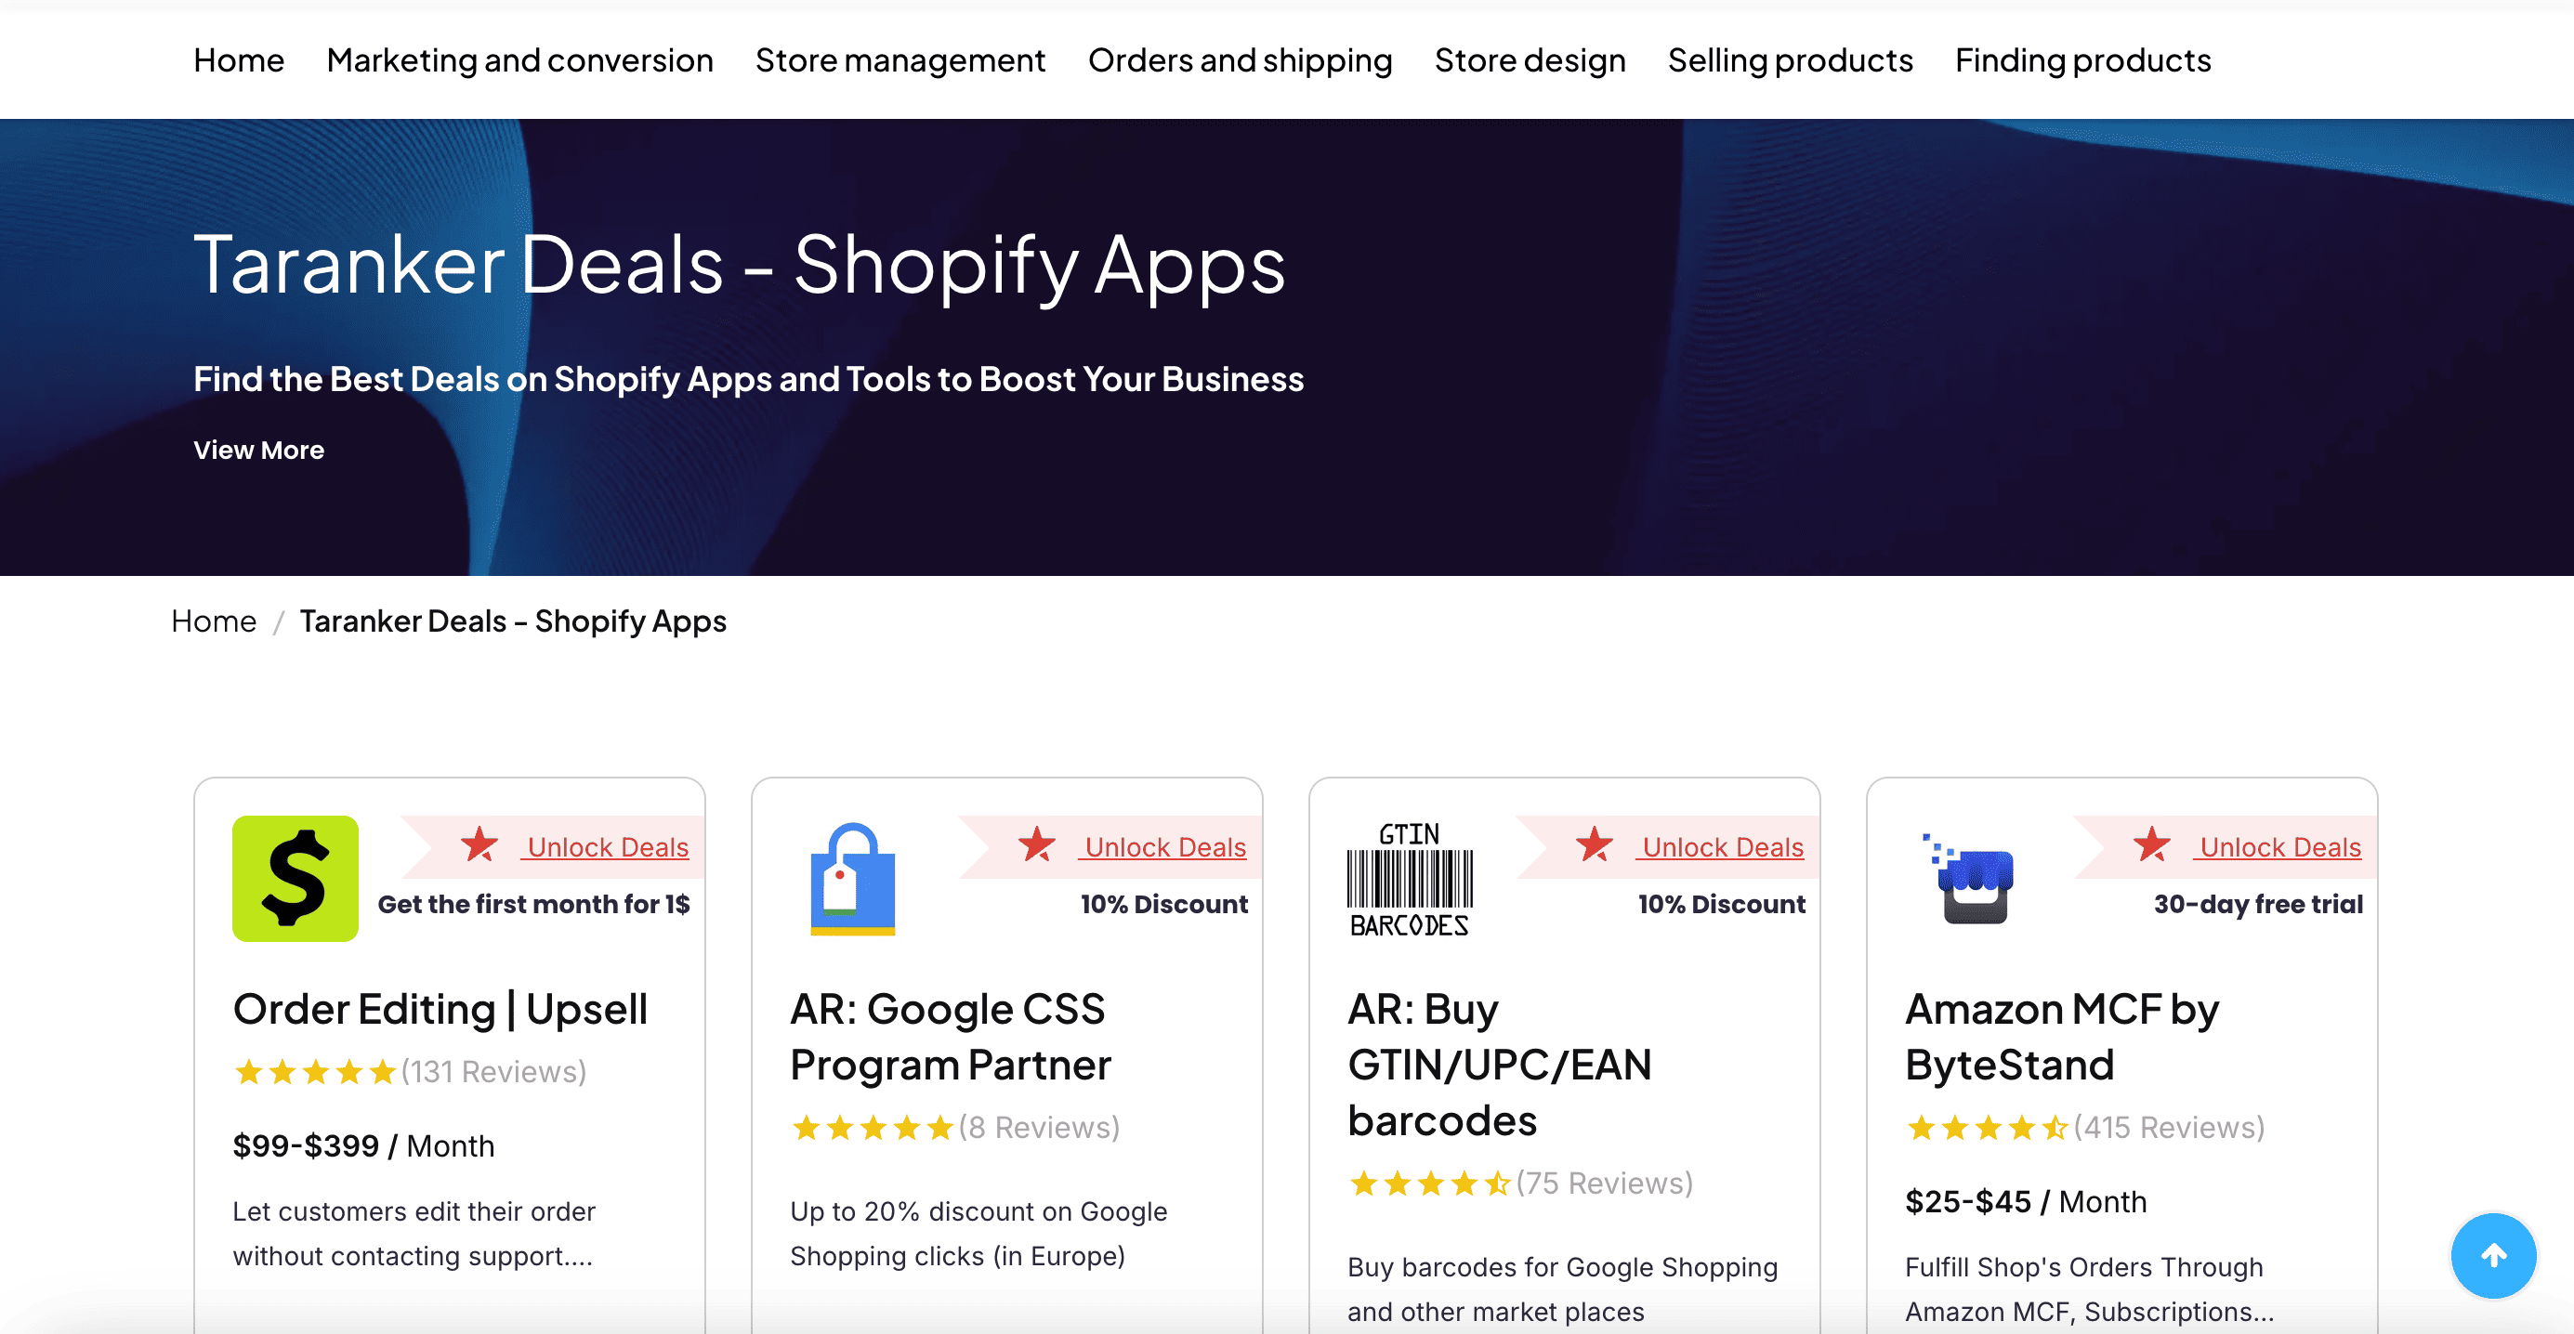Click star rating on Amazon MCF card
This screenshot has width=2574, height=1334.
tap(1988, 1128)
